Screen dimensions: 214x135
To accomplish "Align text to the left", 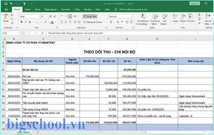I will (62, 22).
